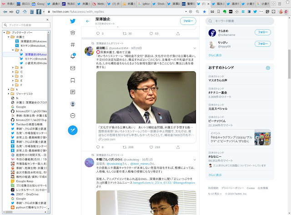
Task: Click the ブックマークを検索 field
Action: (26, 25)
